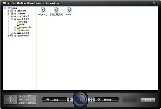Collapse the Desktop root node
The image size is (161, 109).
[x=5, y=8]
